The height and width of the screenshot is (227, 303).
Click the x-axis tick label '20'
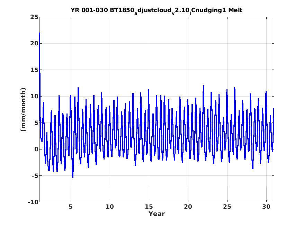pos(188,207)
